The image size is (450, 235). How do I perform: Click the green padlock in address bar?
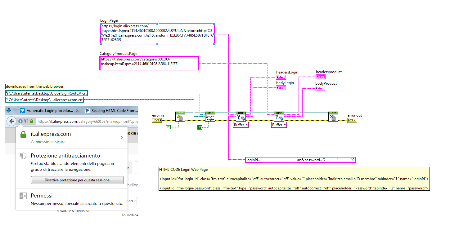pos(32,122)
